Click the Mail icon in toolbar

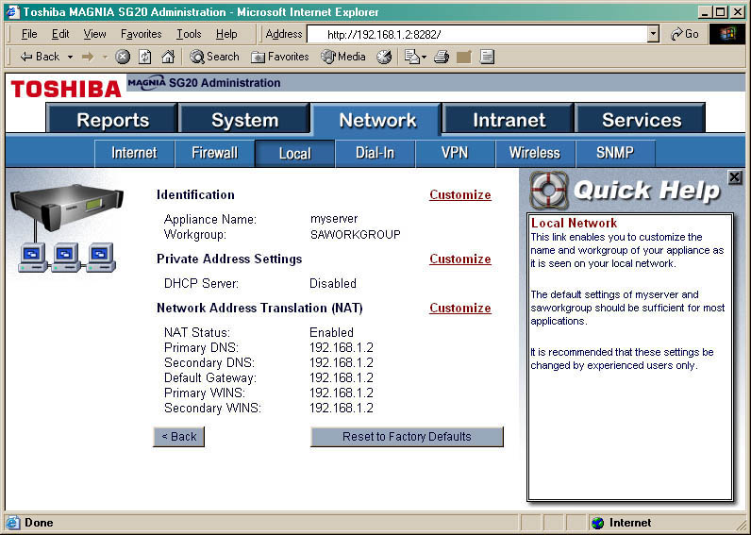point(411,57)
